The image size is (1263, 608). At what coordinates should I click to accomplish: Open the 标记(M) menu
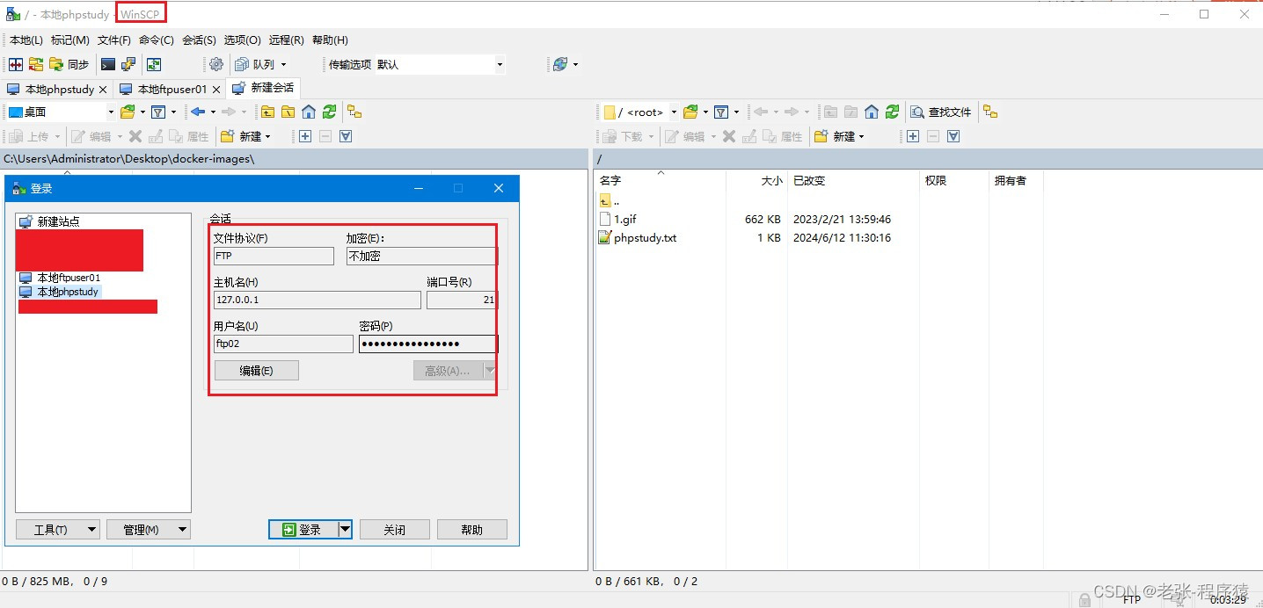coord(70,40)
